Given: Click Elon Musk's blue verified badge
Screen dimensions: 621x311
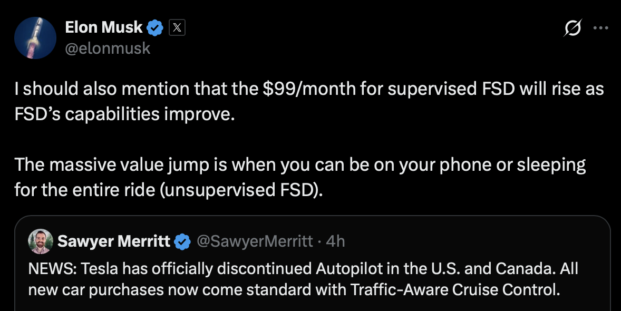Looking at the screenshot, I should (x=156, y=28).
